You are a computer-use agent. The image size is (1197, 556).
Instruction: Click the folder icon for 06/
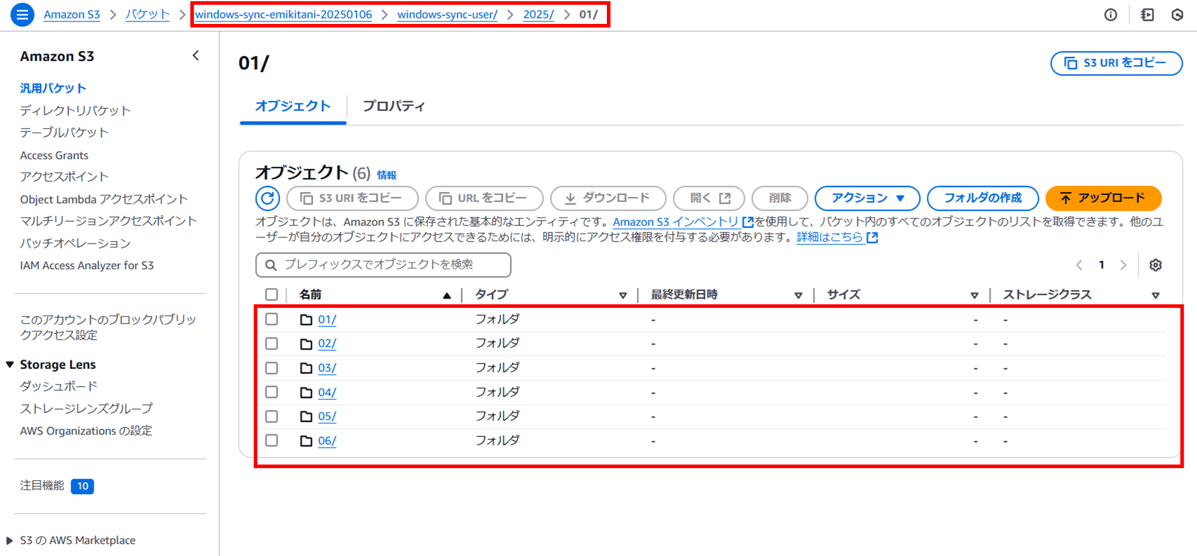tap(306, 441)
